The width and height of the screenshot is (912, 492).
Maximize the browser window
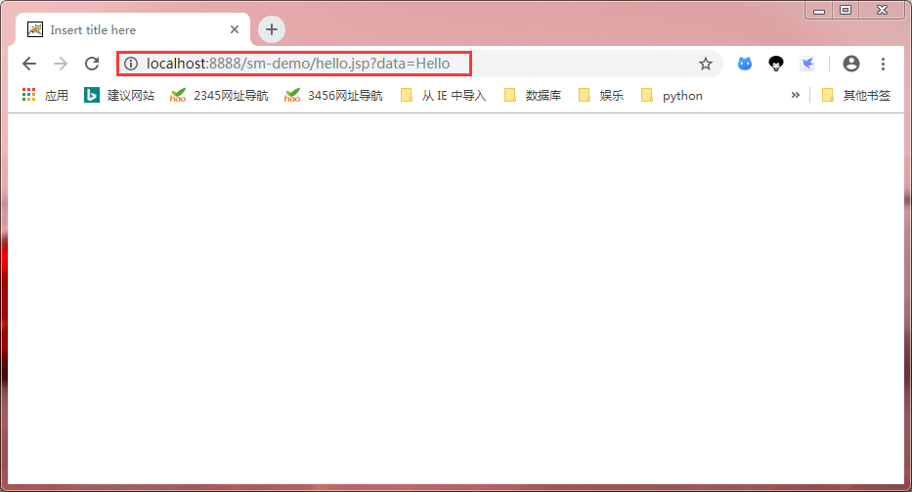846,11
